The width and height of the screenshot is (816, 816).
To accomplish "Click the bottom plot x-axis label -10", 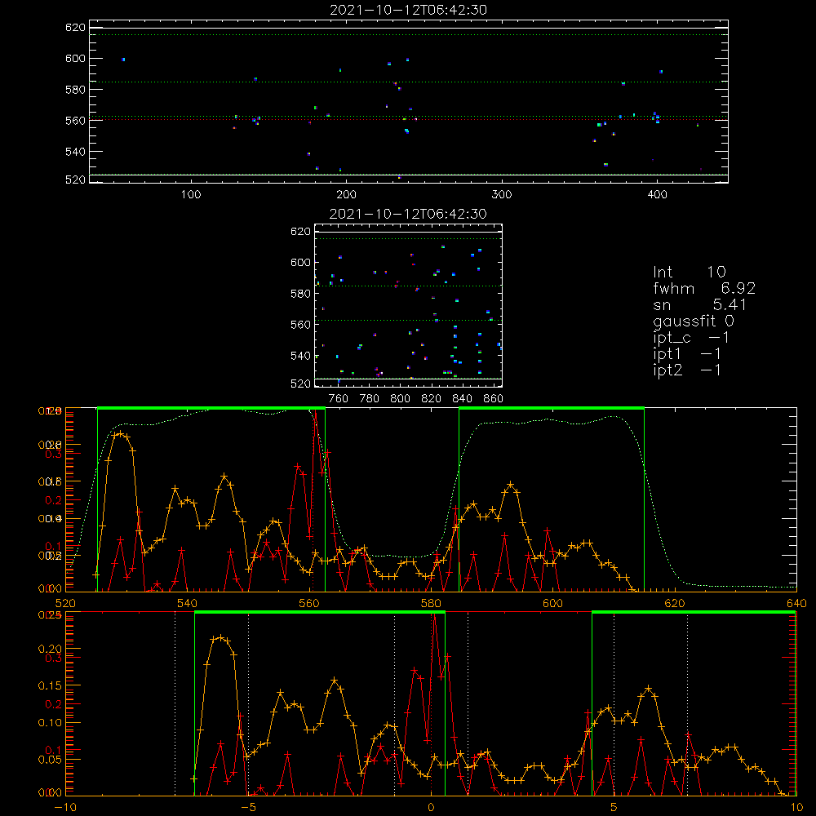I will 65,807.
